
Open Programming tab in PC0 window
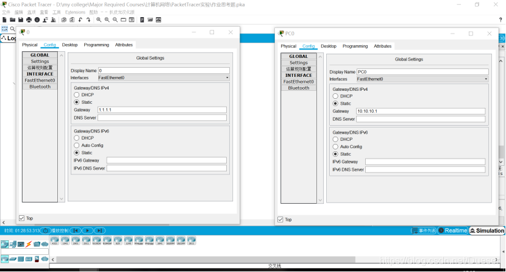[x=355, y=46]
